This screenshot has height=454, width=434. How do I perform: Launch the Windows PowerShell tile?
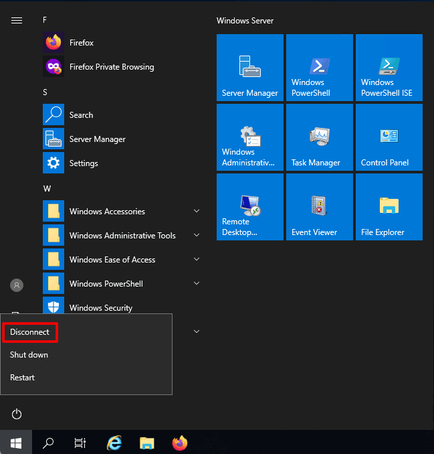pos(320,68)
